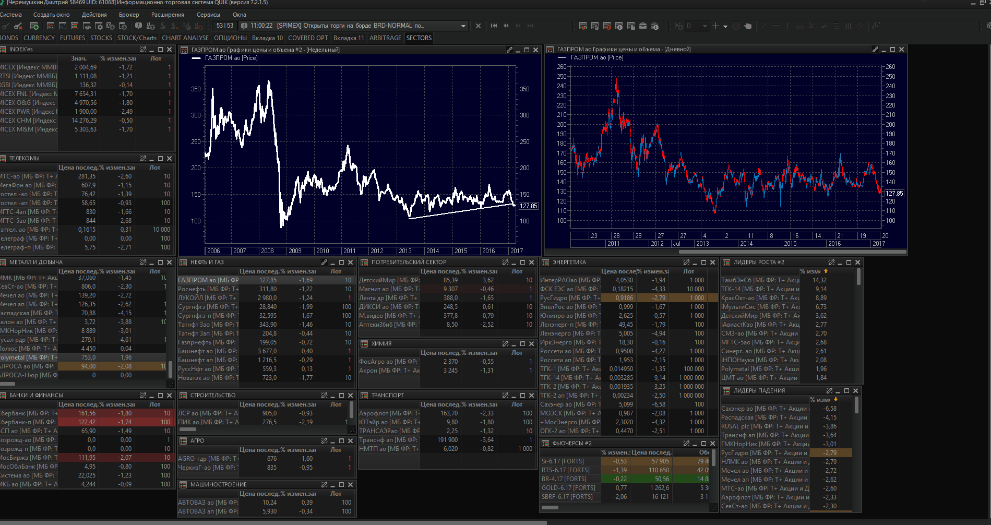This screenshot has width=991, height=525.
Task: Click the table icon with red dollar badge
Action: point(607,26)
